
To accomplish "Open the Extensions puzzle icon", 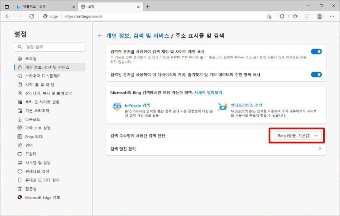I will pyautogui.click(x=282, y=16).
